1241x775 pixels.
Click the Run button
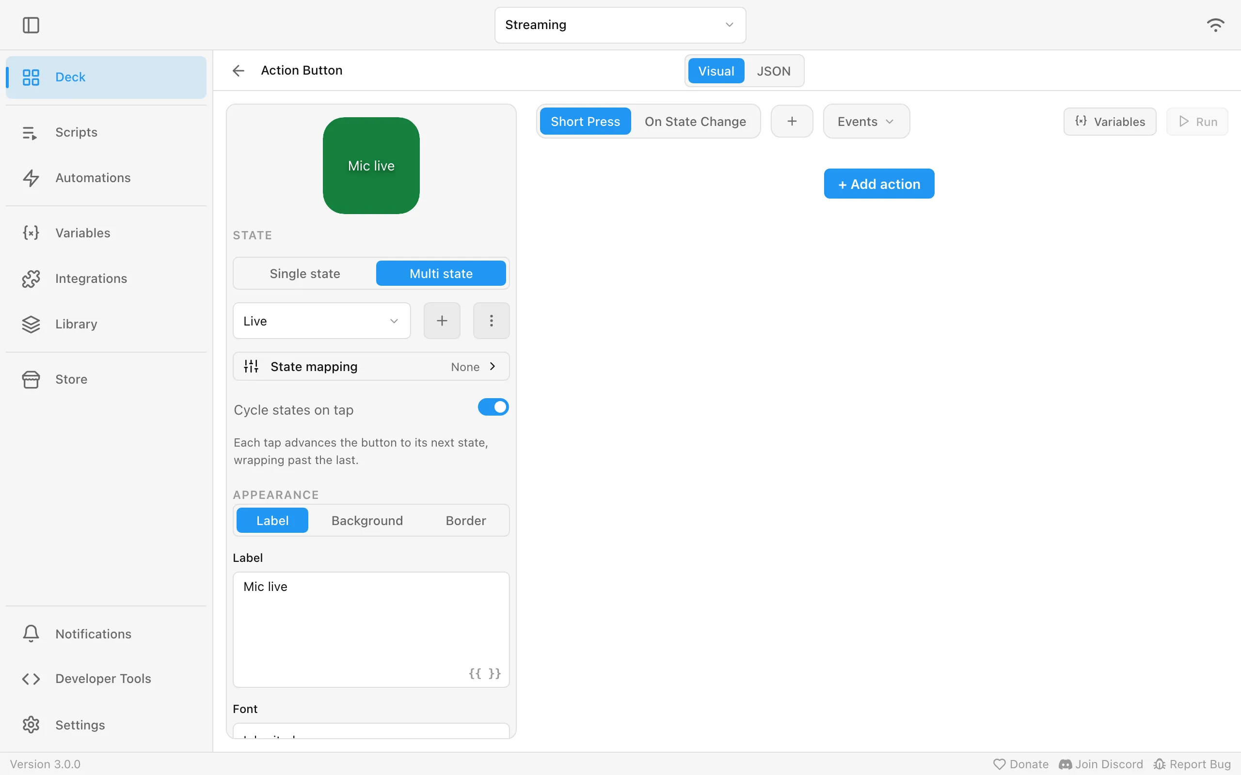[x=1197, y=122]
